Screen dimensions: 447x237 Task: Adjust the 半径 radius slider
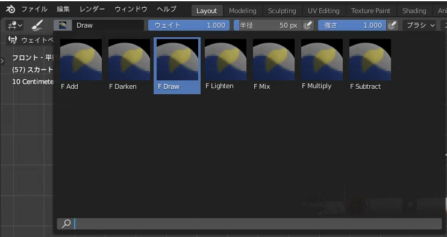pos(268,26)
